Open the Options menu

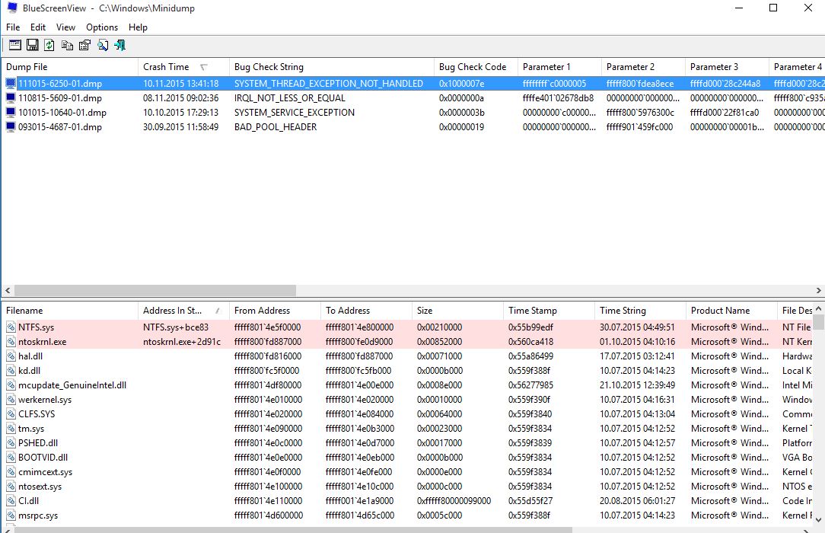(x=102, y=27)
